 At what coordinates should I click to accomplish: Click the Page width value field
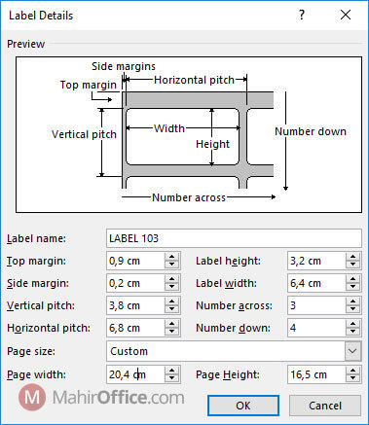pos(135,374)
